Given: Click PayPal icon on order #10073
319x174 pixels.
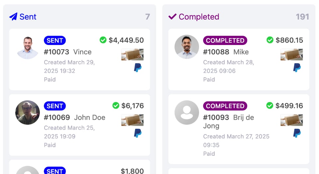Looking at the screenshot, I should click(138, 67).
